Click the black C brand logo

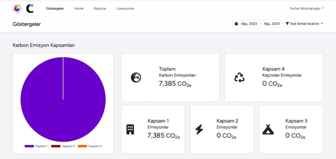coord(30,9)
